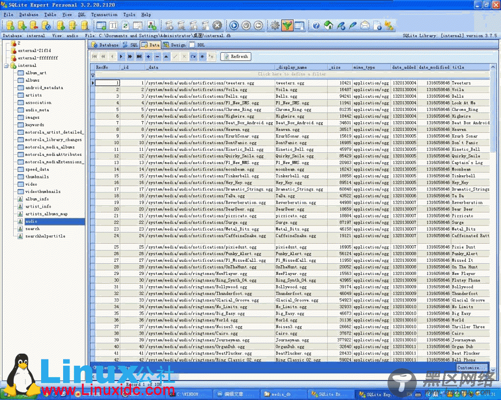Click the mime_type column header
This screenshot has width=501, height=400.
pyautogui.click(x=371, y=67)
